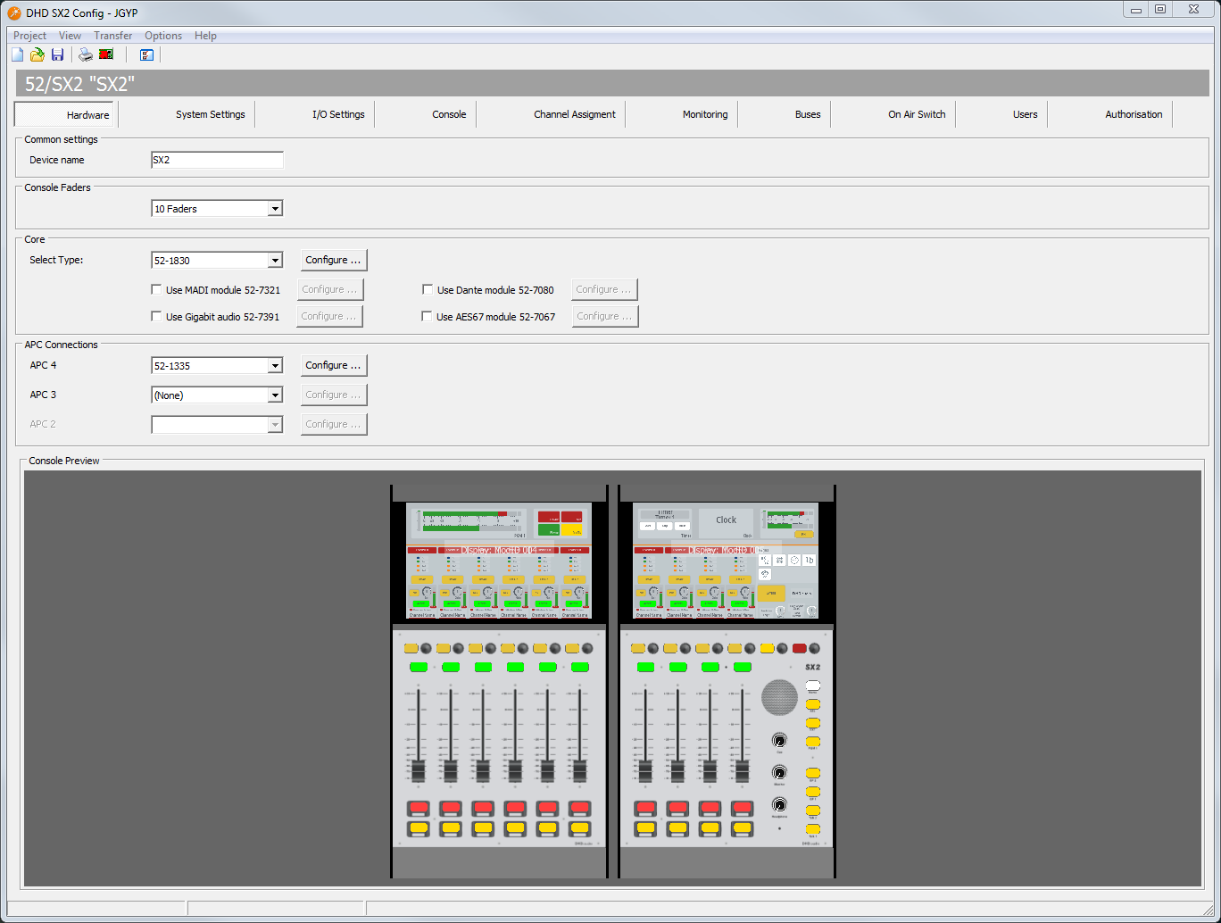Screen dimensions: 1221x923
Task: Expand the APC 4 52-1335 dropdown
Action: pyautogui.click(x=275, y=366)
